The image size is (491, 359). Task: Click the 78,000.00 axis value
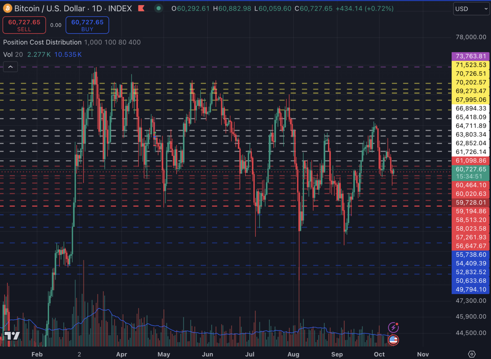coord(471,37)
